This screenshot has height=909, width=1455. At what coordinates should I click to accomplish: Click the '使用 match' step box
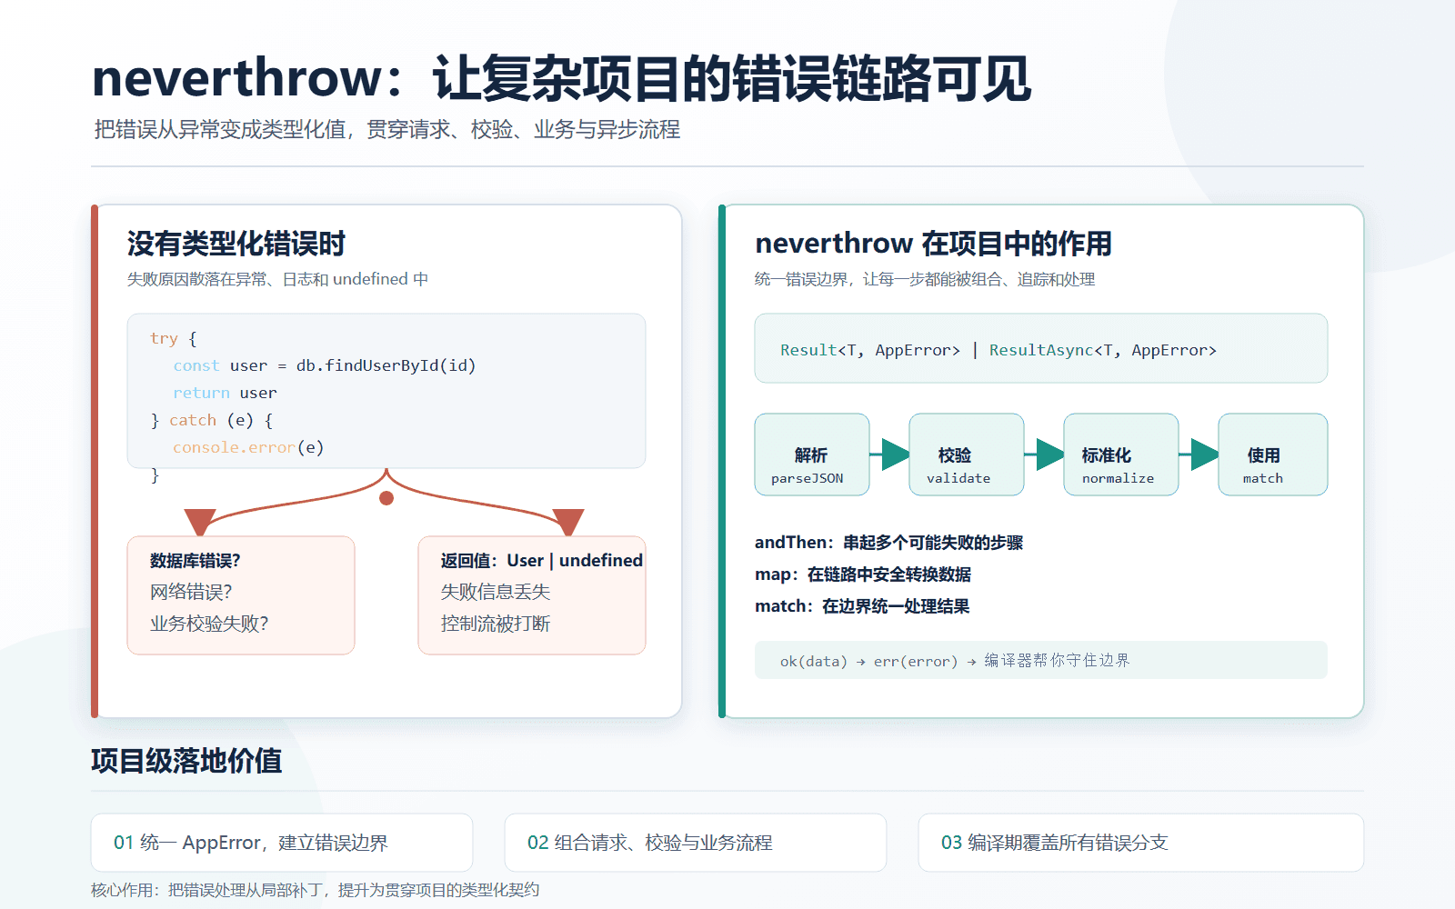click(x=1273, y=454)
